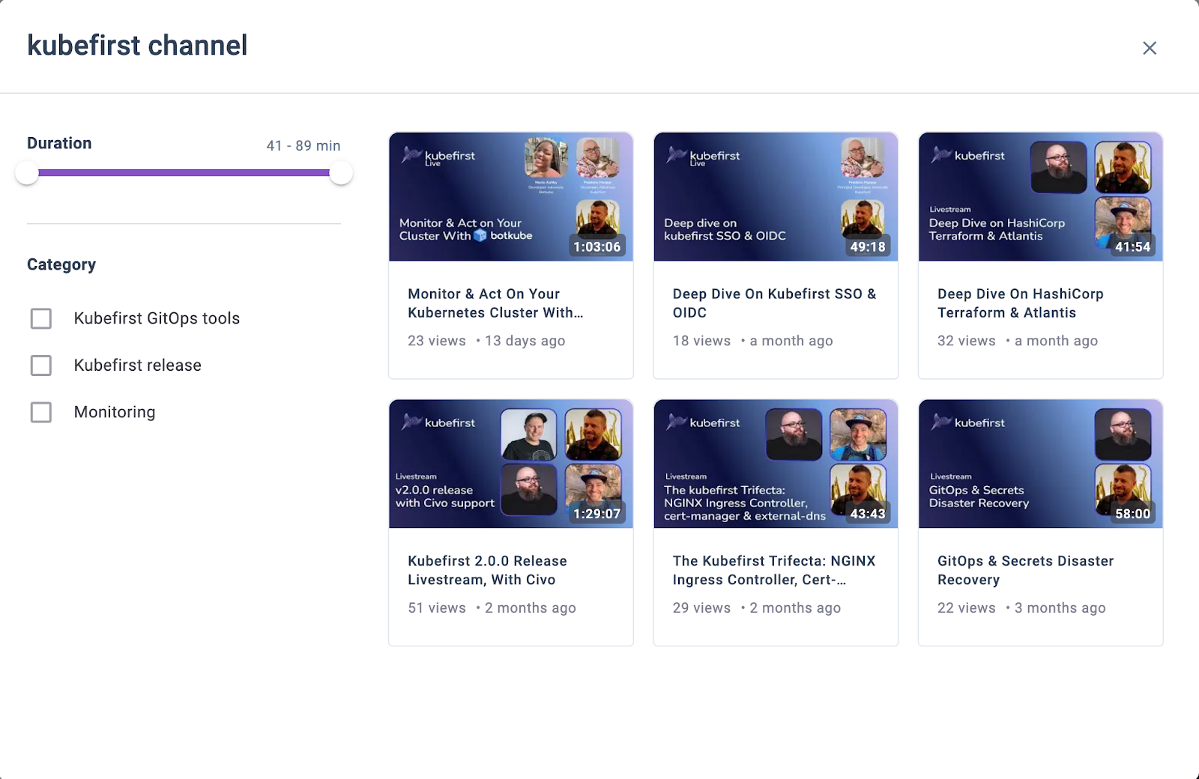Click '13 days ago' upload date

click(525, 341)
